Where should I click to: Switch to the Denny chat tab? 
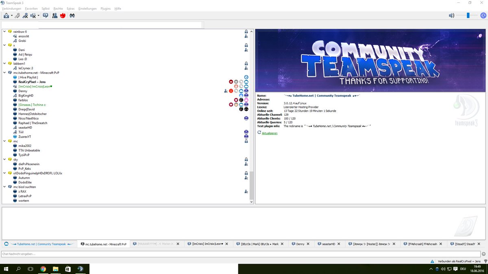pos(301,244)
